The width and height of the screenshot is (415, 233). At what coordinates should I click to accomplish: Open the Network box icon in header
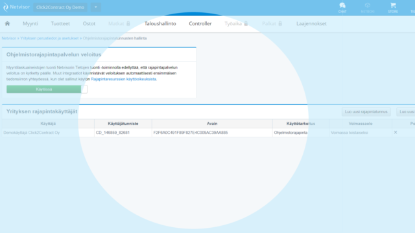[x=368, y=8]
